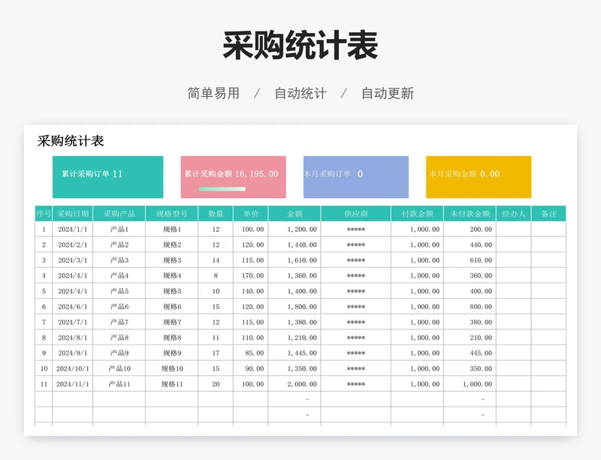Viewport: 601px width, 460px height.
Task: Click the progress bar under 累计采购金额
Action: pyautogui.click(x=222, y=189)
